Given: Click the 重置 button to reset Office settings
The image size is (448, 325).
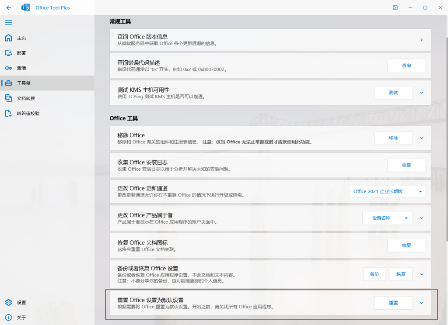Looking at the screenshot, I should tap(393, 302).
